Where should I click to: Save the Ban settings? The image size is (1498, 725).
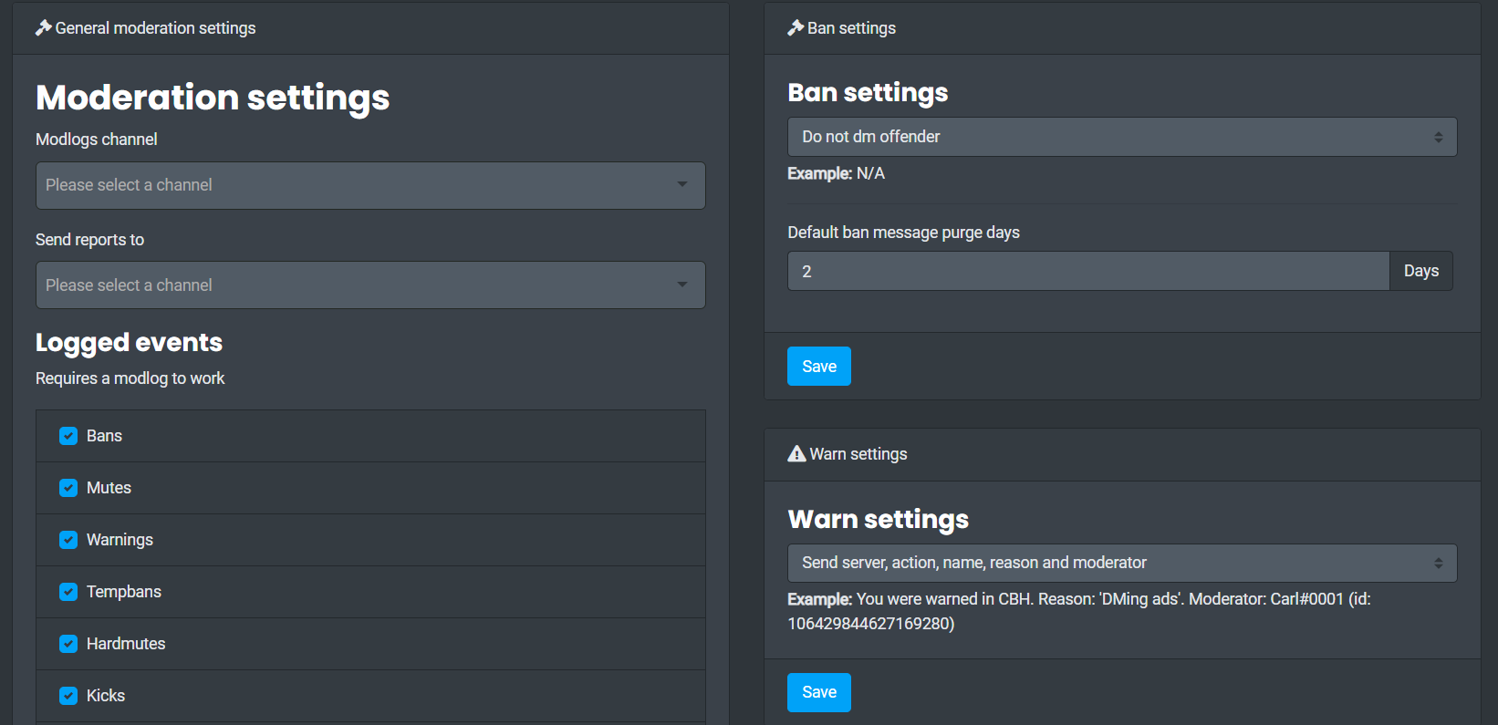click(x=819, y=367)
